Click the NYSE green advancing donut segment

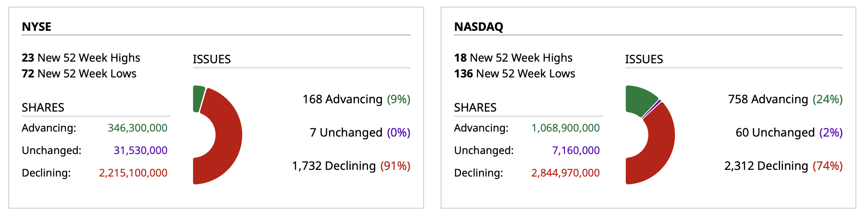pyautogui.click(x=198, y=99)
